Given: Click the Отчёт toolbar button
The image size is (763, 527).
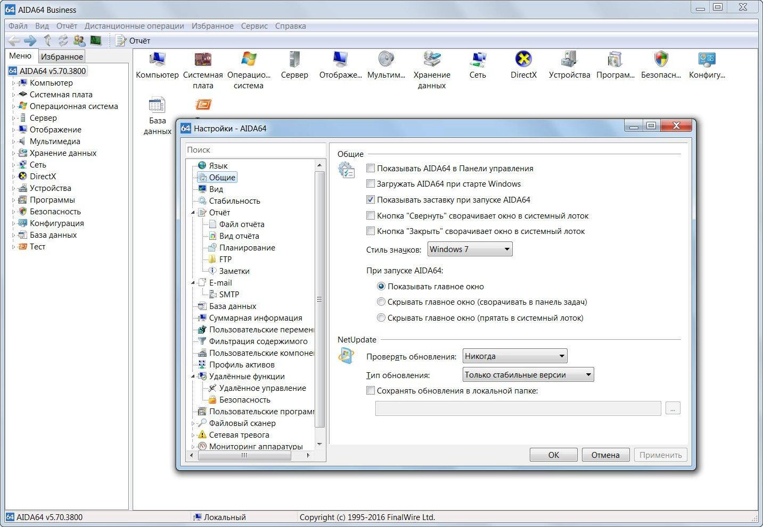Looking at the screenshot, I should pyautogui.click(x=133, y=40).
